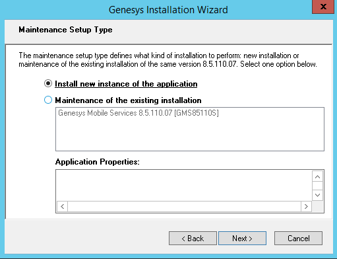Click the scroll right arrow in Application Properties
The width and height of the screenshot is (337, 259).
(306, 207)
